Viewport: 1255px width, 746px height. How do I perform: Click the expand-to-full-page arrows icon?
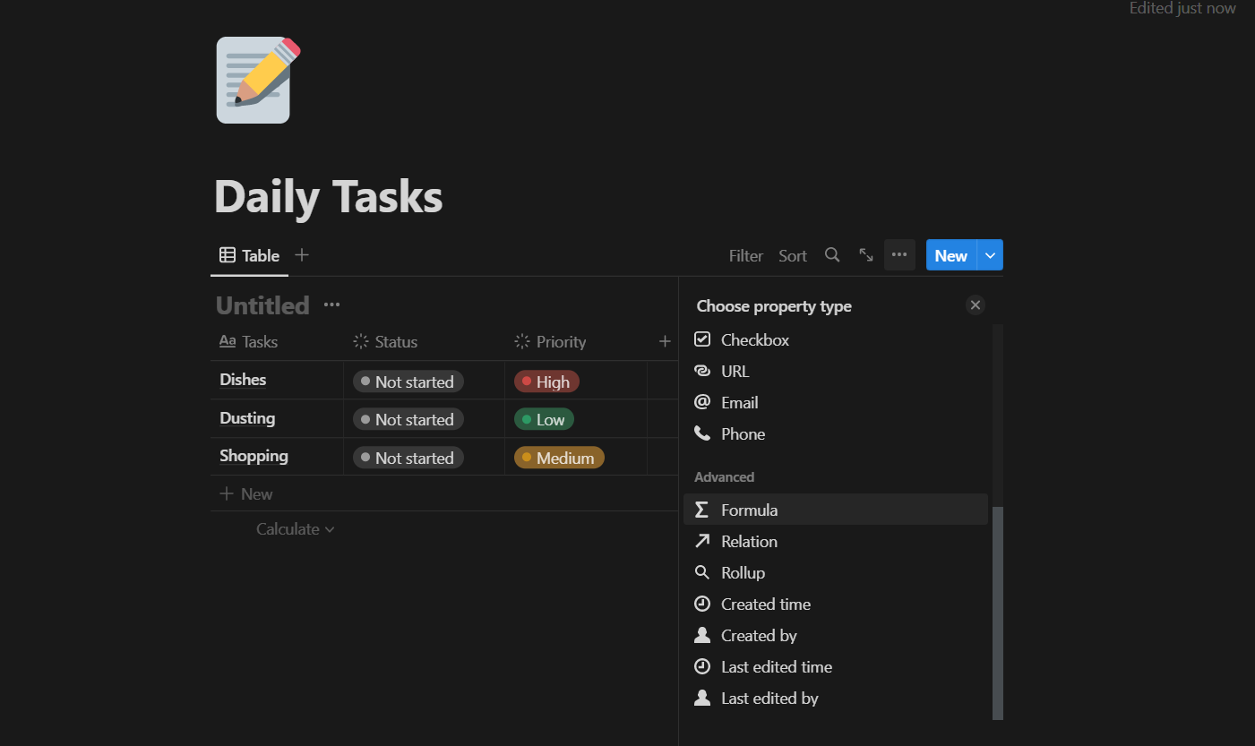coord(865,254)
